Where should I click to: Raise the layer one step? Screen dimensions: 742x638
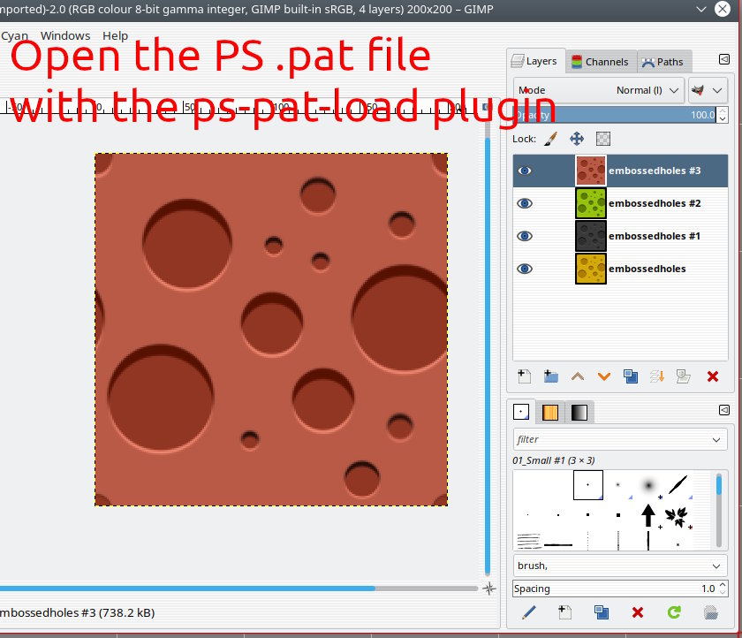[x=578, y=376]
